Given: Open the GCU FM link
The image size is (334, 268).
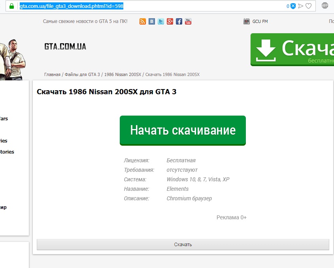Looking at the screenshot, I should (x=260, y=21).
